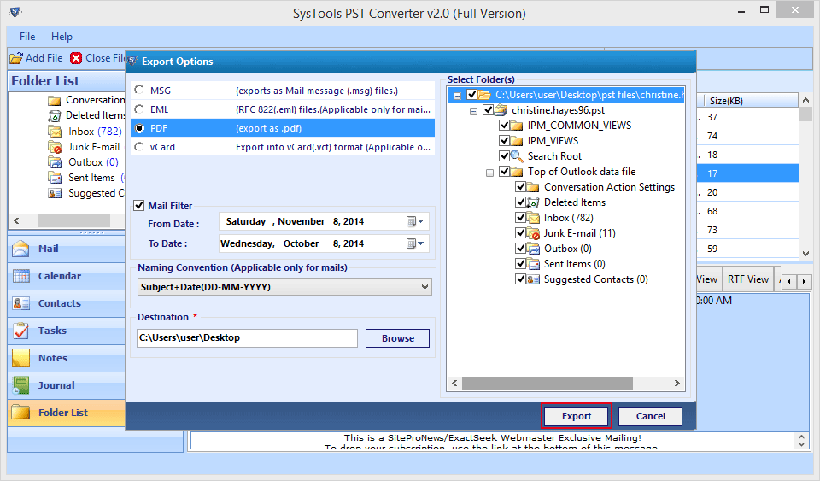Click the Contacts card icon in sidebar
This screenshot has width=820, height=481.
20,303
